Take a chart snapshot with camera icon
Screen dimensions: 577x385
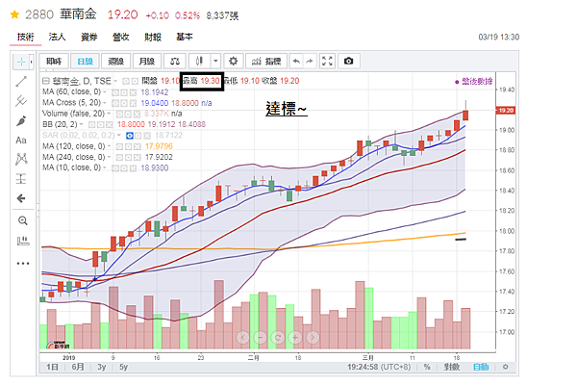[348, 62]
